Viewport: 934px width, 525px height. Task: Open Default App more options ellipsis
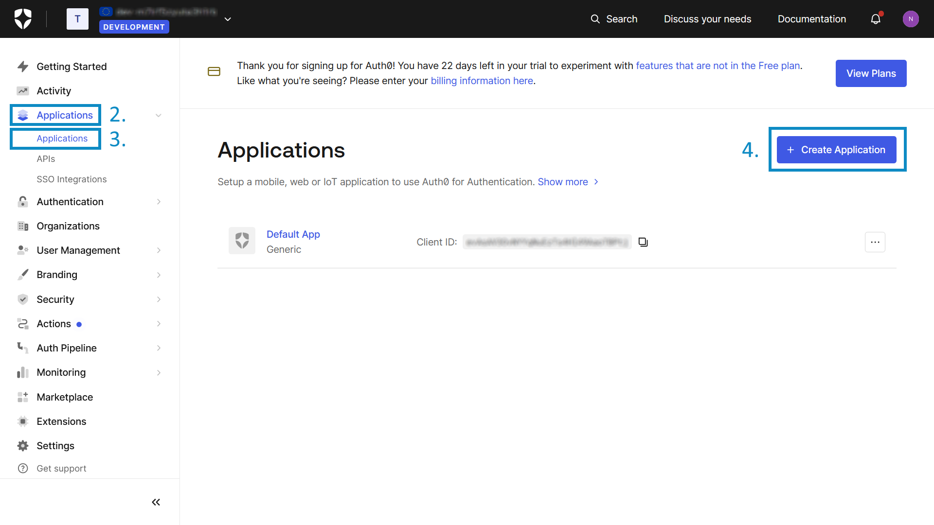(x=875, y=242)
